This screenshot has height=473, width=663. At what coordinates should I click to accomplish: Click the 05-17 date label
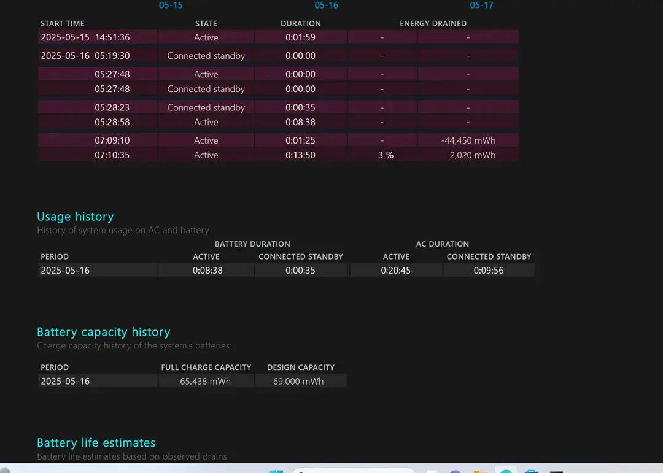481,5
